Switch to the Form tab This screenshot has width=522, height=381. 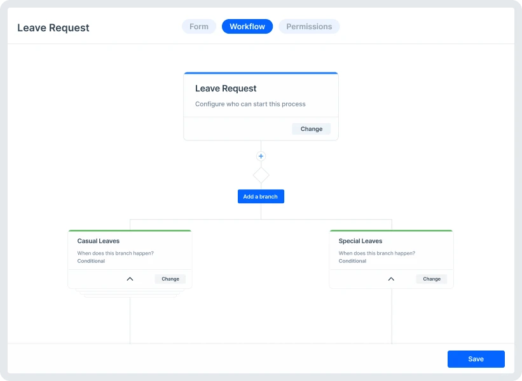(199, 27)
